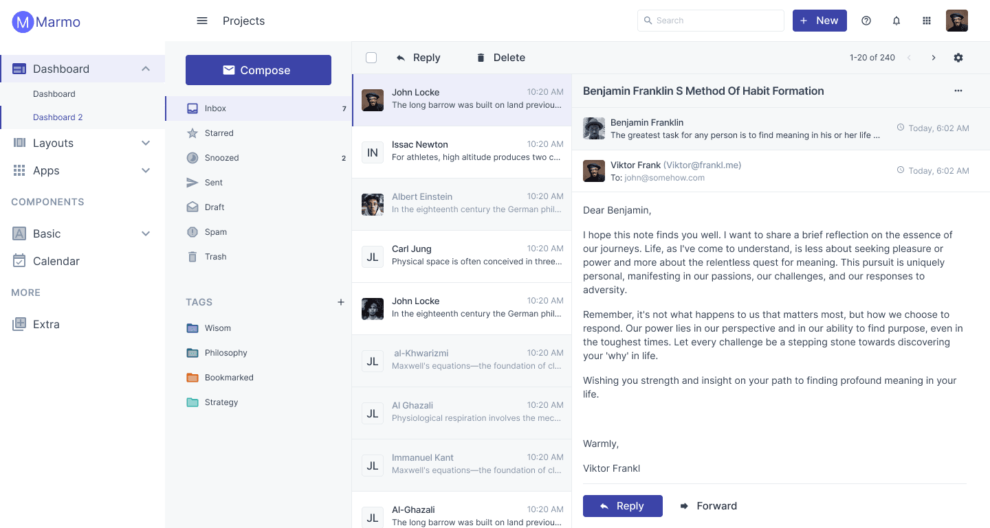The image size is (990, 528).
Task: Open the Draft folder
Action: pyautogui.click(x=258, y=207)
